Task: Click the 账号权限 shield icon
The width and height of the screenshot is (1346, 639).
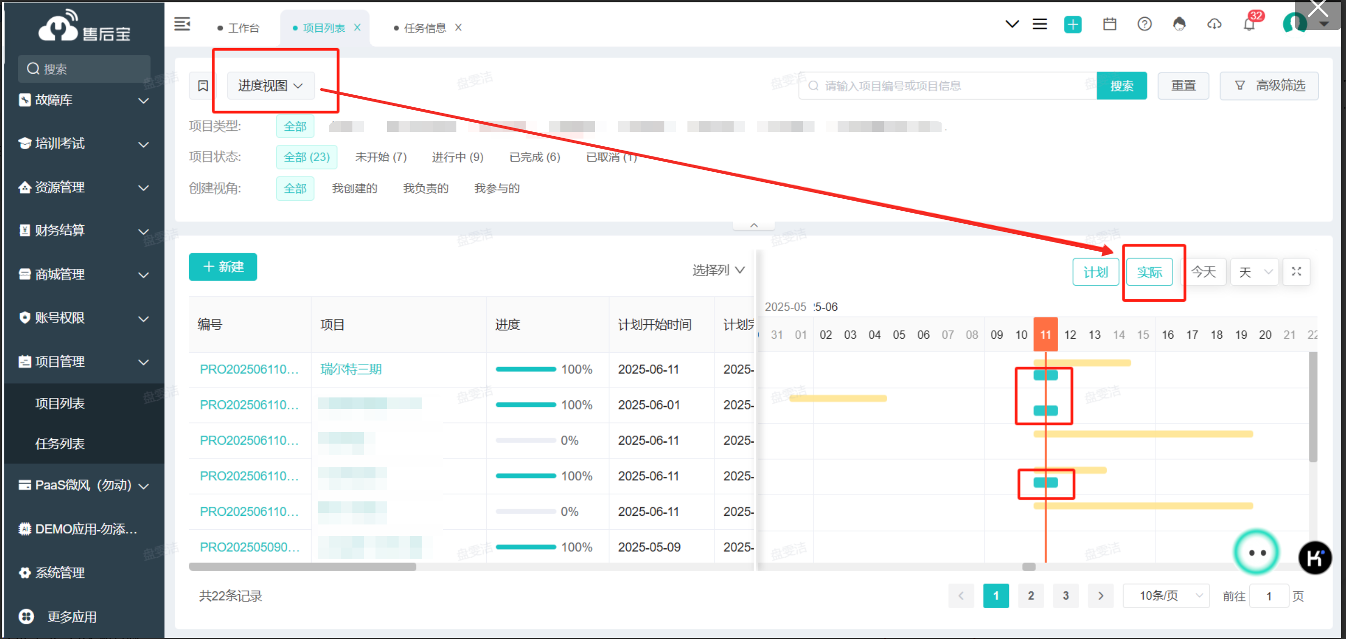Action: pos(25,318)
